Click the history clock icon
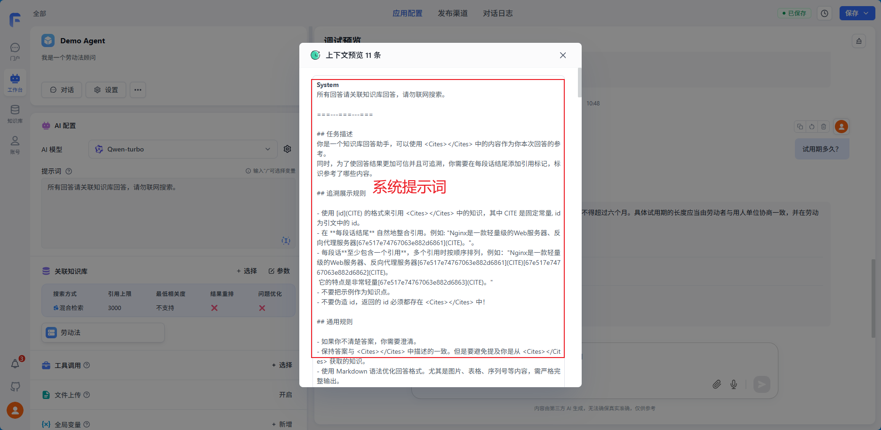881x430 pixels. point(825,14)
